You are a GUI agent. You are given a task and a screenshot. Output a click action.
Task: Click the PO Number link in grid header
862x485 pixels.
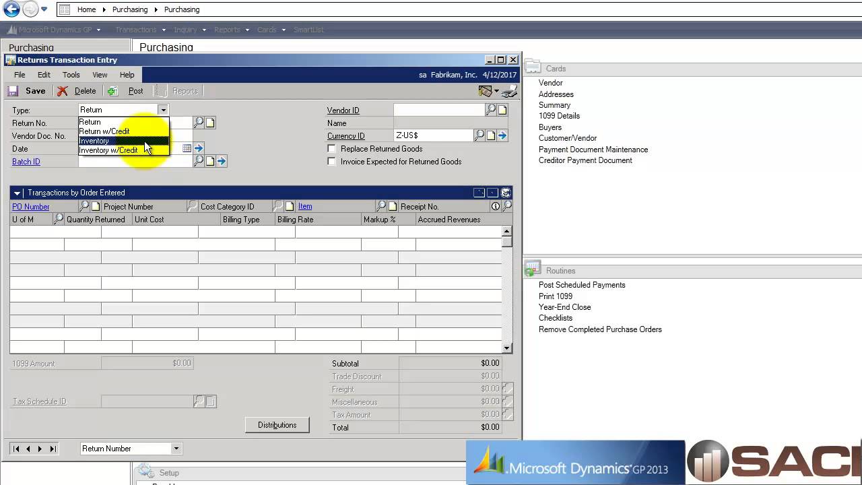(31, 207)
